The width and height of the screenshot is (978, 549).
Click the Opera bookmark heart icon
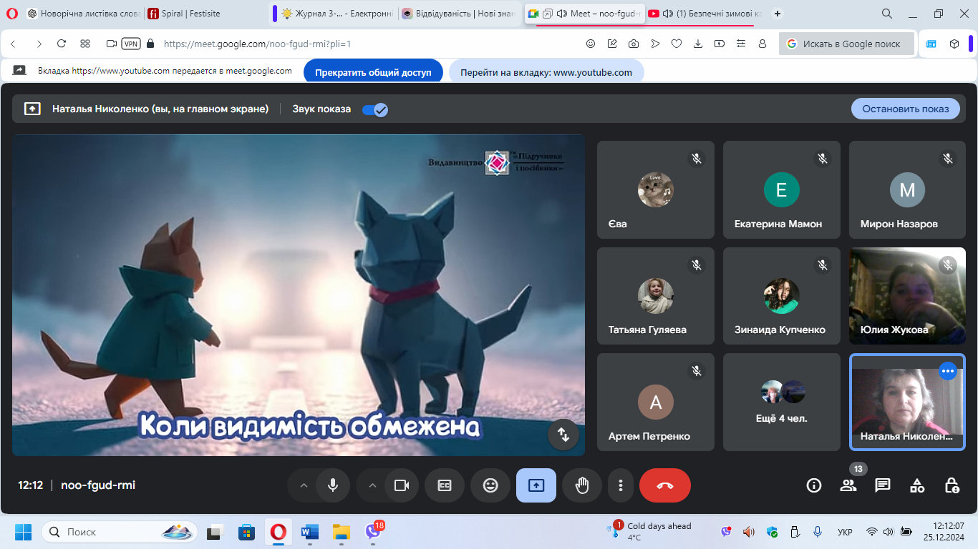click(x=677, y=44)
